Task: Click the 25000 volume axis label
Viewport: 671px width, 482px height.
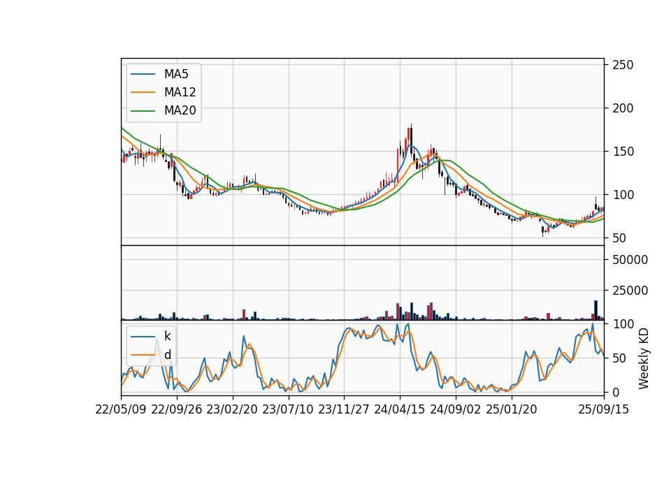Action: (x=630, y=291)
